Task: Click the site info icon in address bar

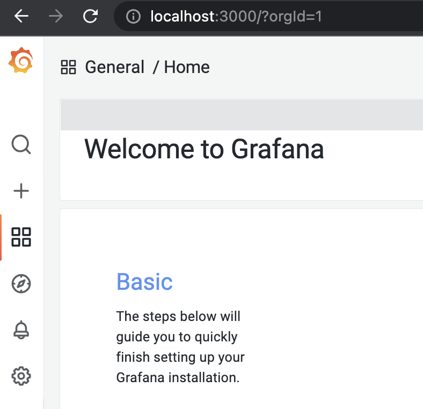Action: click(x=133, y=17)
